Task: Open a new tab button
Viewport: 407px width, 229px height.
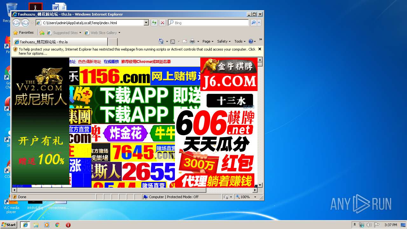Action: coord(113,42)
